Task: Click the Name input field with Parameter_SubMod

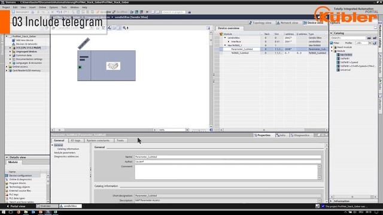Action: click(x=227, y=157)
